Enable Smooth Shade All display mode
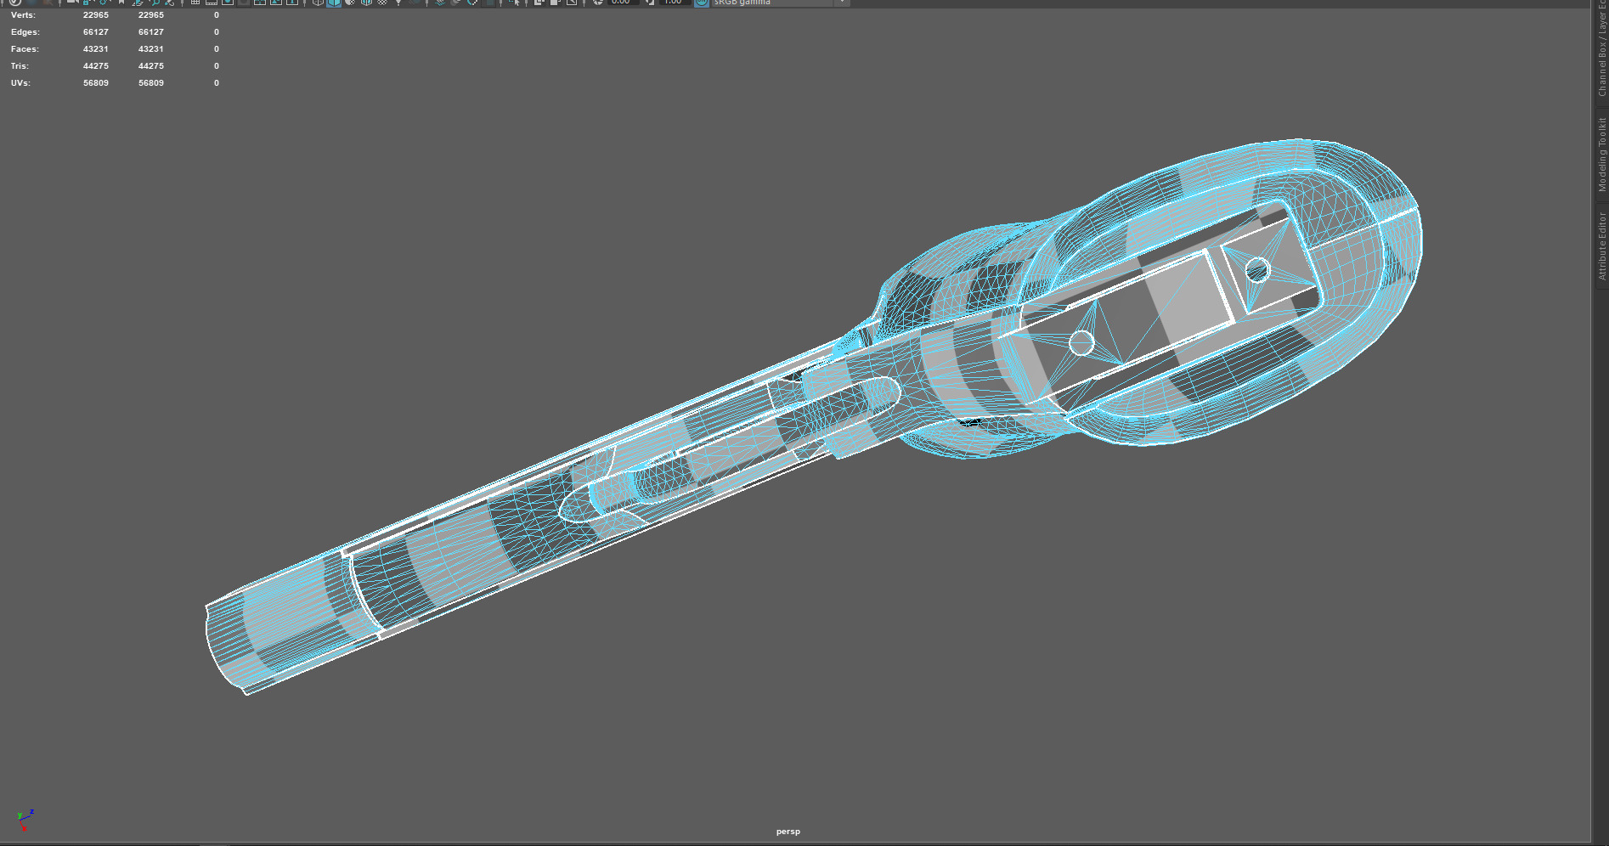Viewport: 1609px width, 846px height. pyautogui.click(x=334, y=3)
